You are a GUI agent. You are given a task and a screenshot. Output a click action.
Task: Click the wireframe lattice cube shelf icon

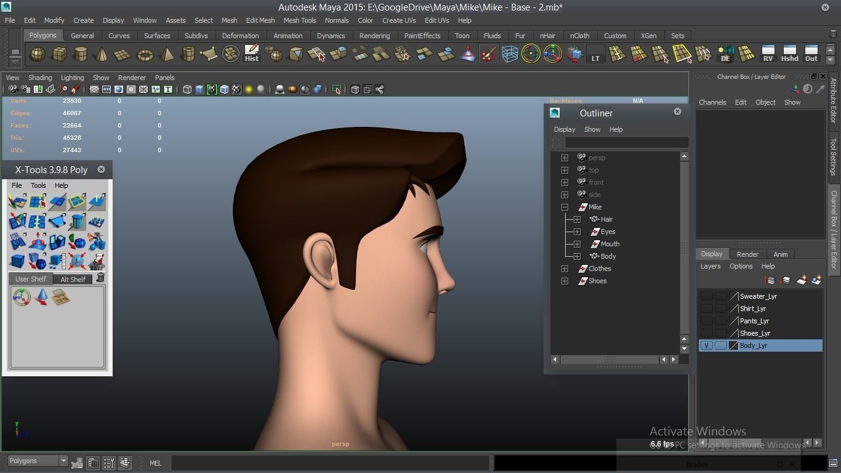(x=510, y=54)
